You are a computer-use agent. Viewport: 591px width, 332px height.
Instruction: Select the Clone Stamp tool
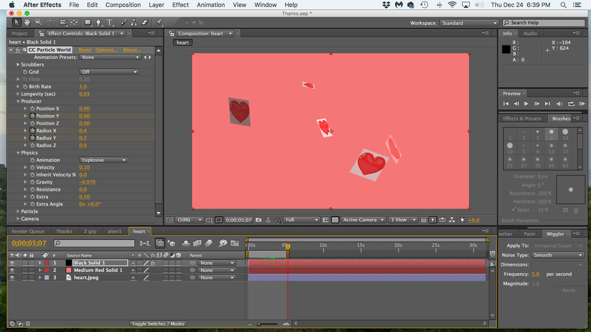tap(134, 22)
